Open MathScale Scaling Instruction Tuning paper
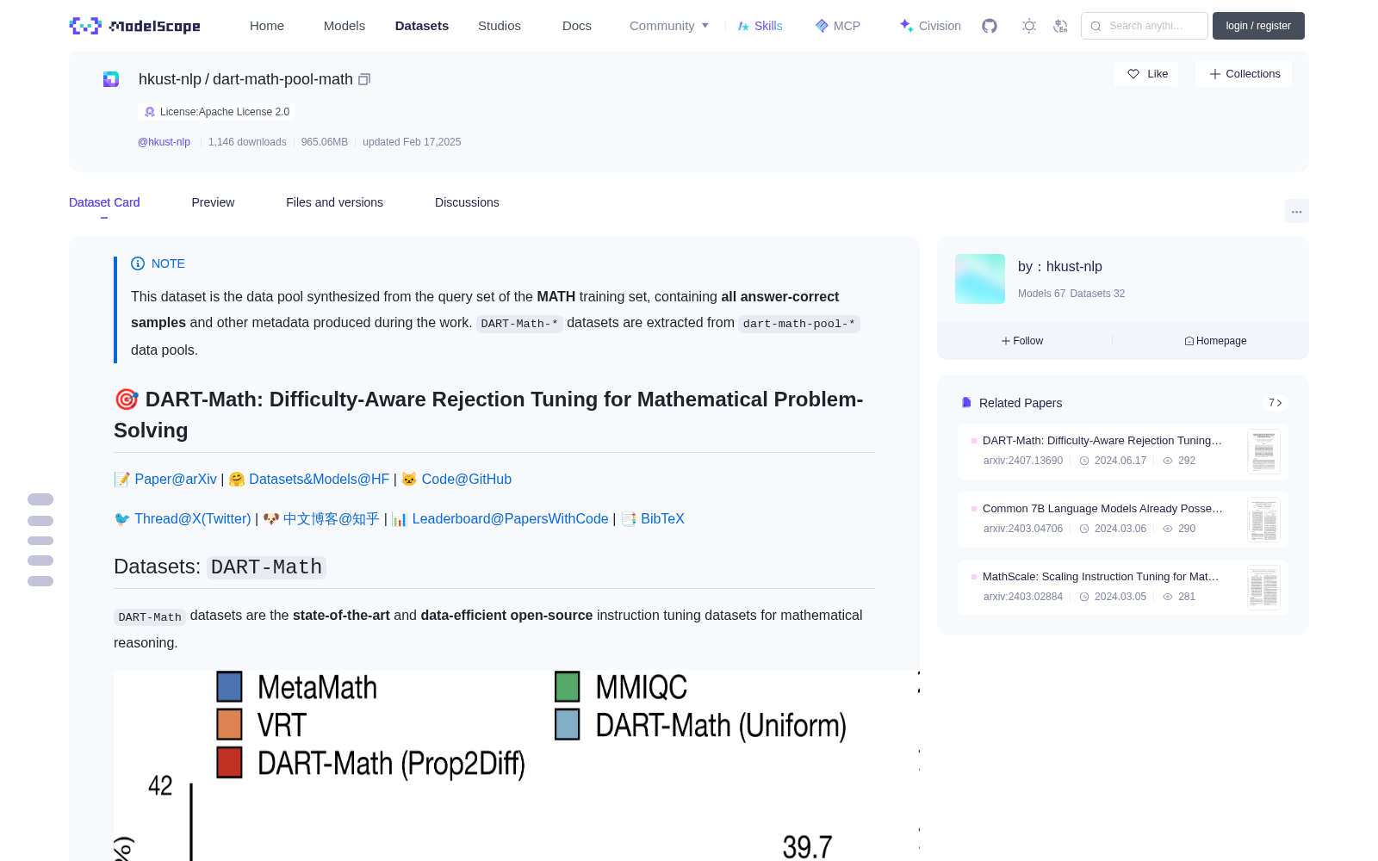 click(1101, 576)
